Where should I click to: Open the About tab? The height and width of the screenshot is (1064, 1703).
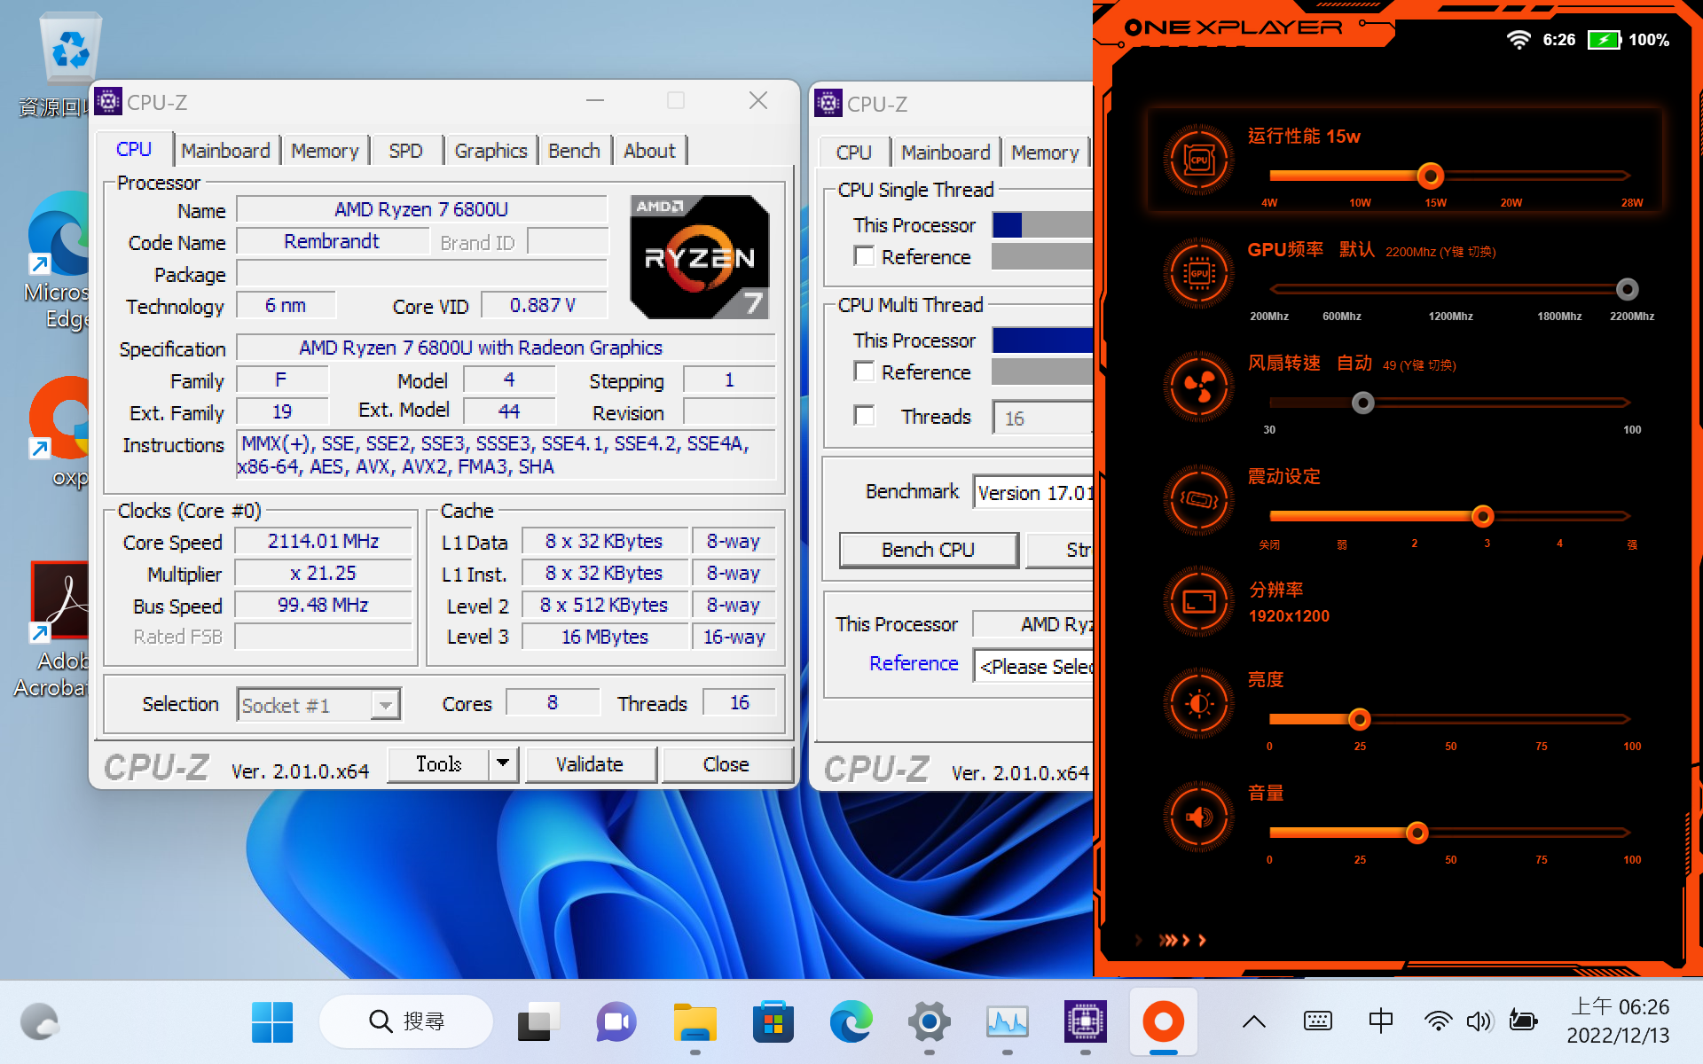click(x=649, y=151)
